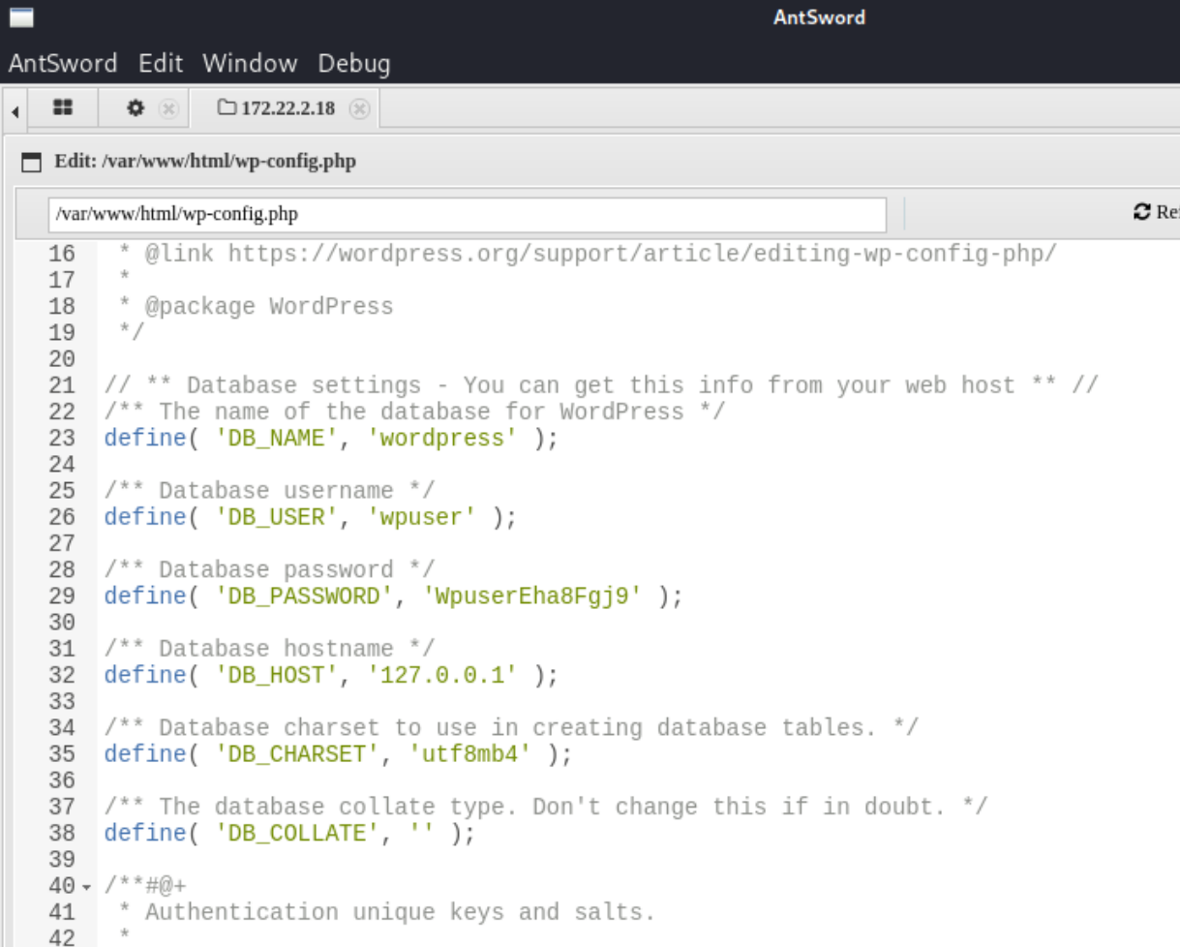The width and height of the screenshot is (1180, 947).
Task: Open the Edit menu
Action: point(161,64)
